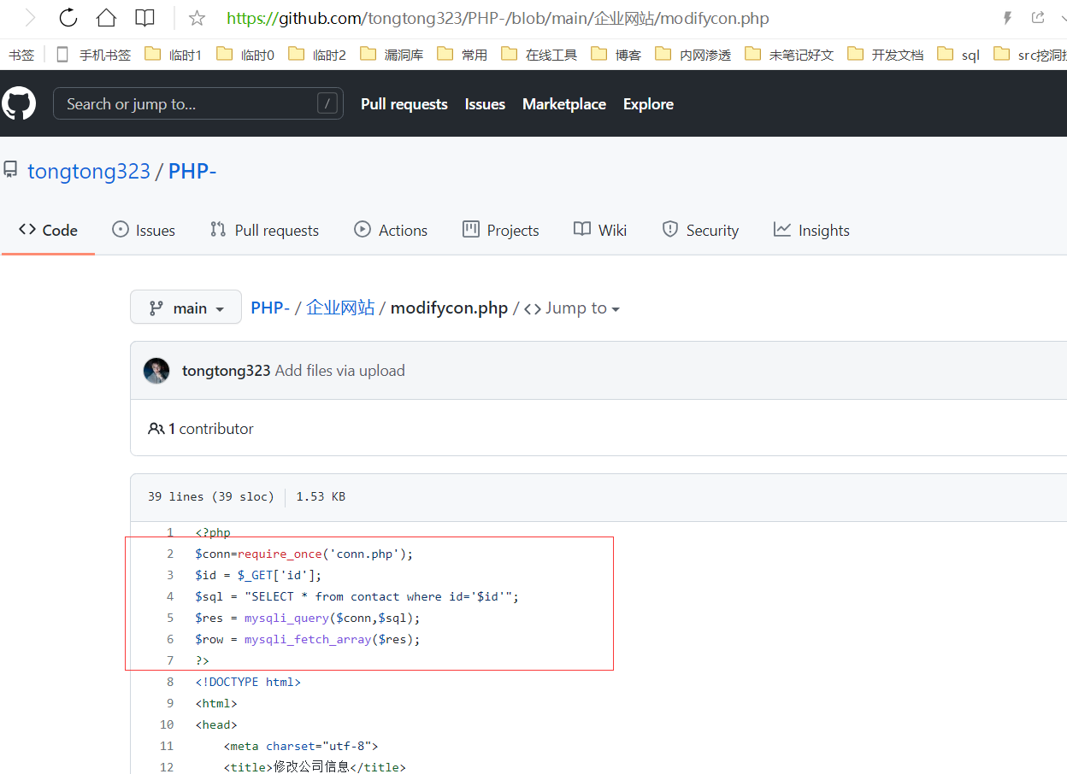Open Pull requests in GitHub header
Image resolution: width=1067 pixels, height=774 pixels.
tap(404, 104)
